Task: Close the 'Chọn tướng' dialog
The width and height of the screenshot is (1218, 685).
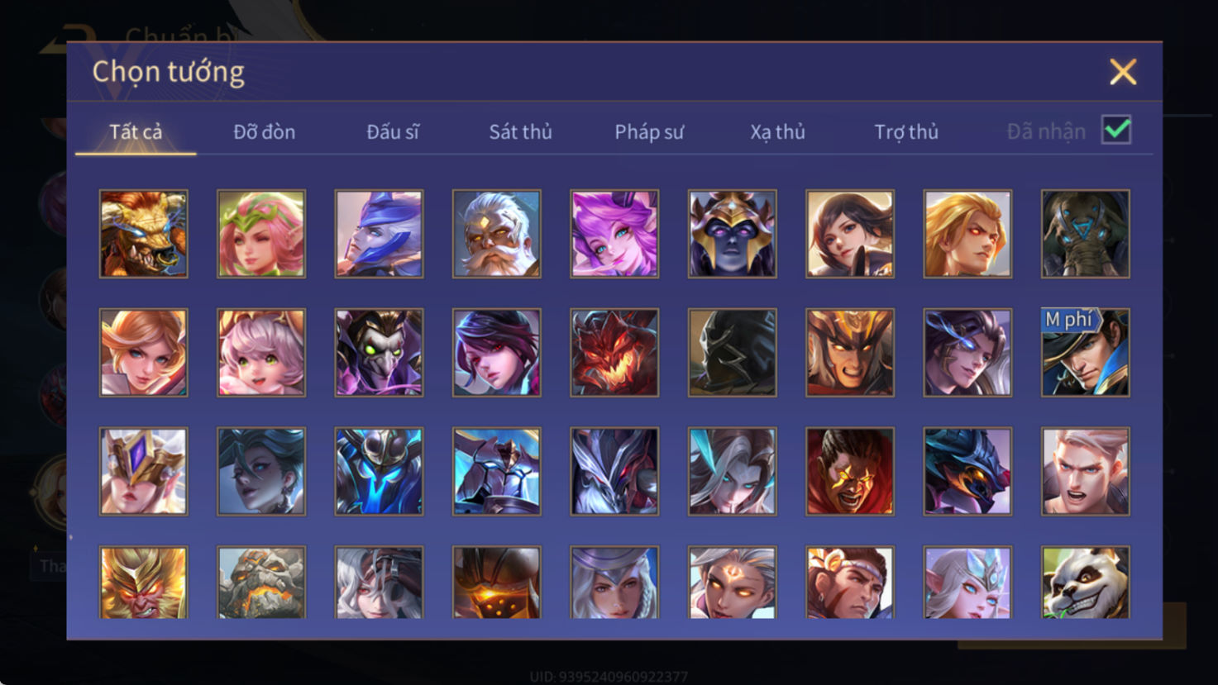Action: pos(1123,72)
